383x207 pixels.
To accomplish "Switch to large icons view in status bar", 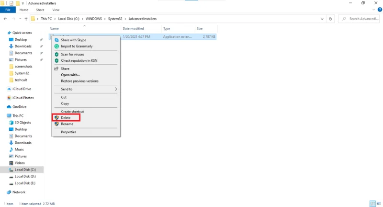I will click(379, 203).
